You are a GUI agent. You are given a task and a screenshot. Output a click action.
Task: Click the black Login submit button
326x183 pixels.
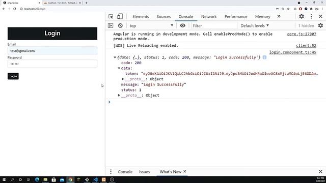13,76
